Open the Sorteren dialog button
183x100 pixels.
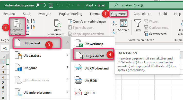click(124, 26)
